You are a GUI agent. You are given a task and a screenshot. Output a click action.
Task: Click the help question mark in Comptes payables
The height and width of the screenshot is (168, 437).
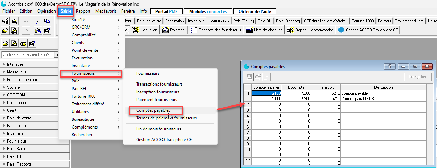(x=389, y=66)
